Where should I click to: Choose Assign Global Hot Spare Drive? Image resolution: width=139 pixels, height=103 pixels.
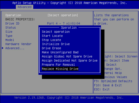pyautogui.click(x=67, y=56)
